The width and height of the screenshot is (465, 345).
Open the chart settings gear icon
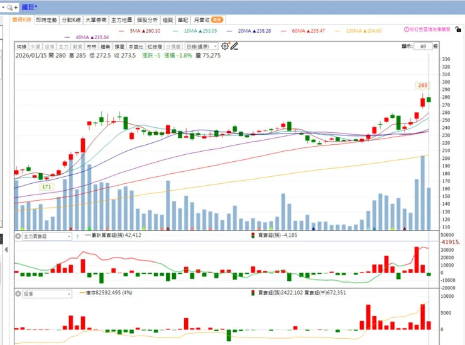(225, 46)
